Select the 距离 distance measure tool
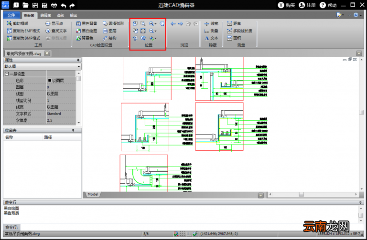The width and height of the screenshot is (367, 240). 234,23
